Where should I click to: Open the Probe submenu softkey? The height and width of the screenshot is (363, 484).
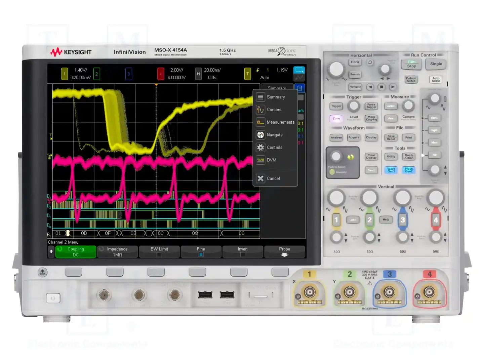(x=284, y=252)
